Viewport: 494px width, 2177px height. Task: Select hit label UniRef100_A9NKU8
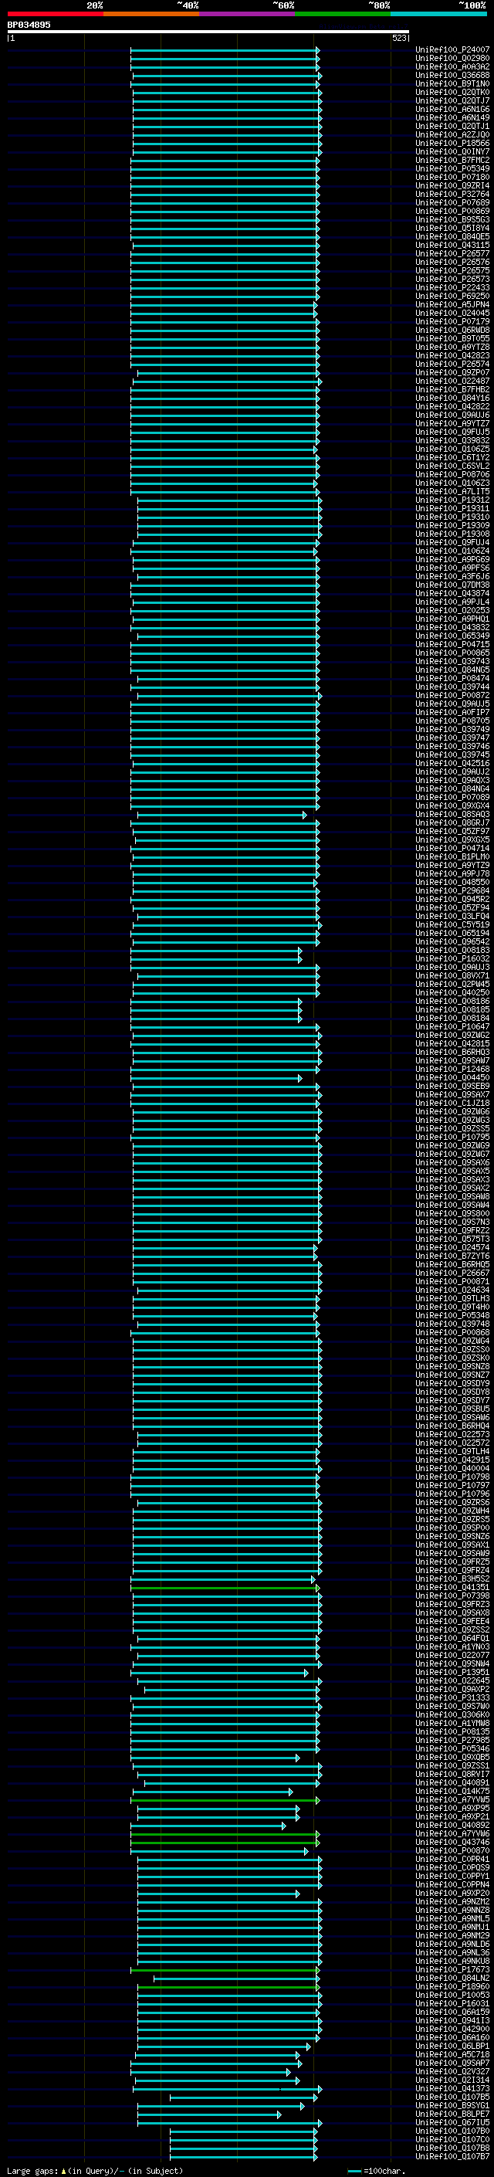click(x=452, y=1961)
